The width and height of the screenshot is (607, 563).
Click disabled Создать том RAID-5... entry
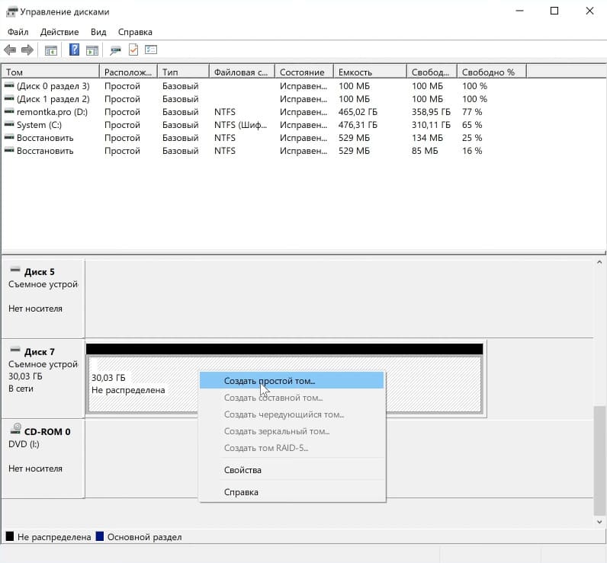click(x=291, y=448)
